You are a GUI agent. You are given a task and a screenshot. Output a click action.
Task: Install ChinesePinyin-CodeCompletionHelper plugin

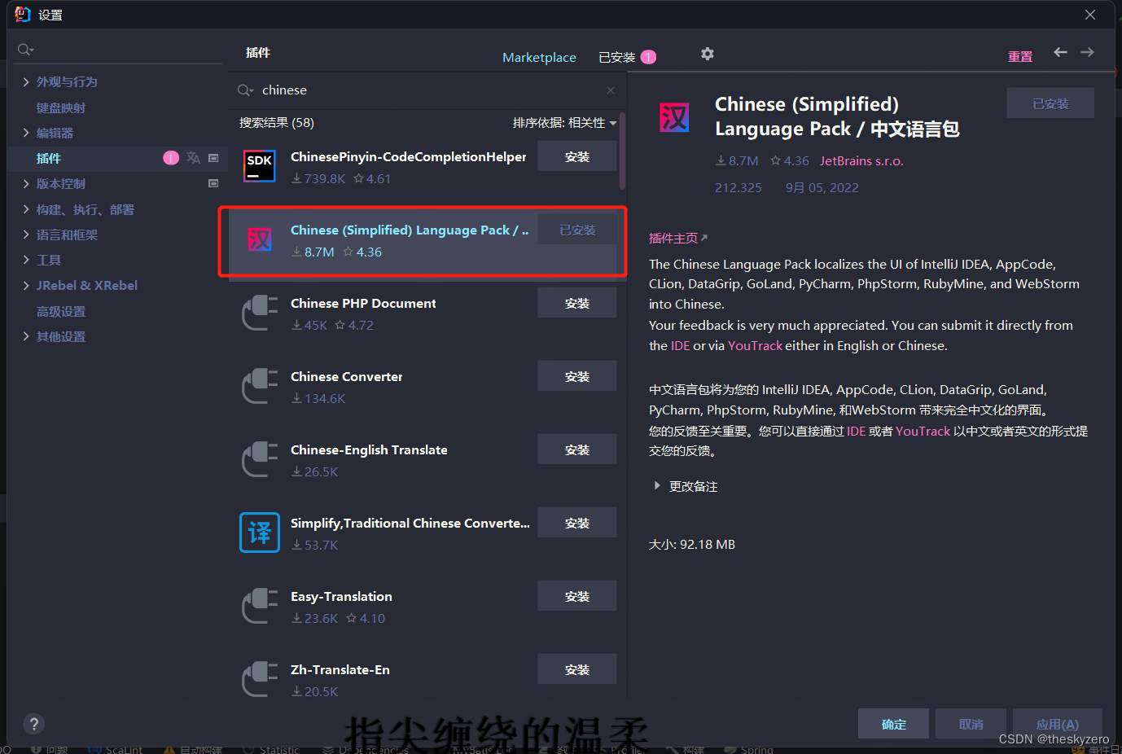576,156
